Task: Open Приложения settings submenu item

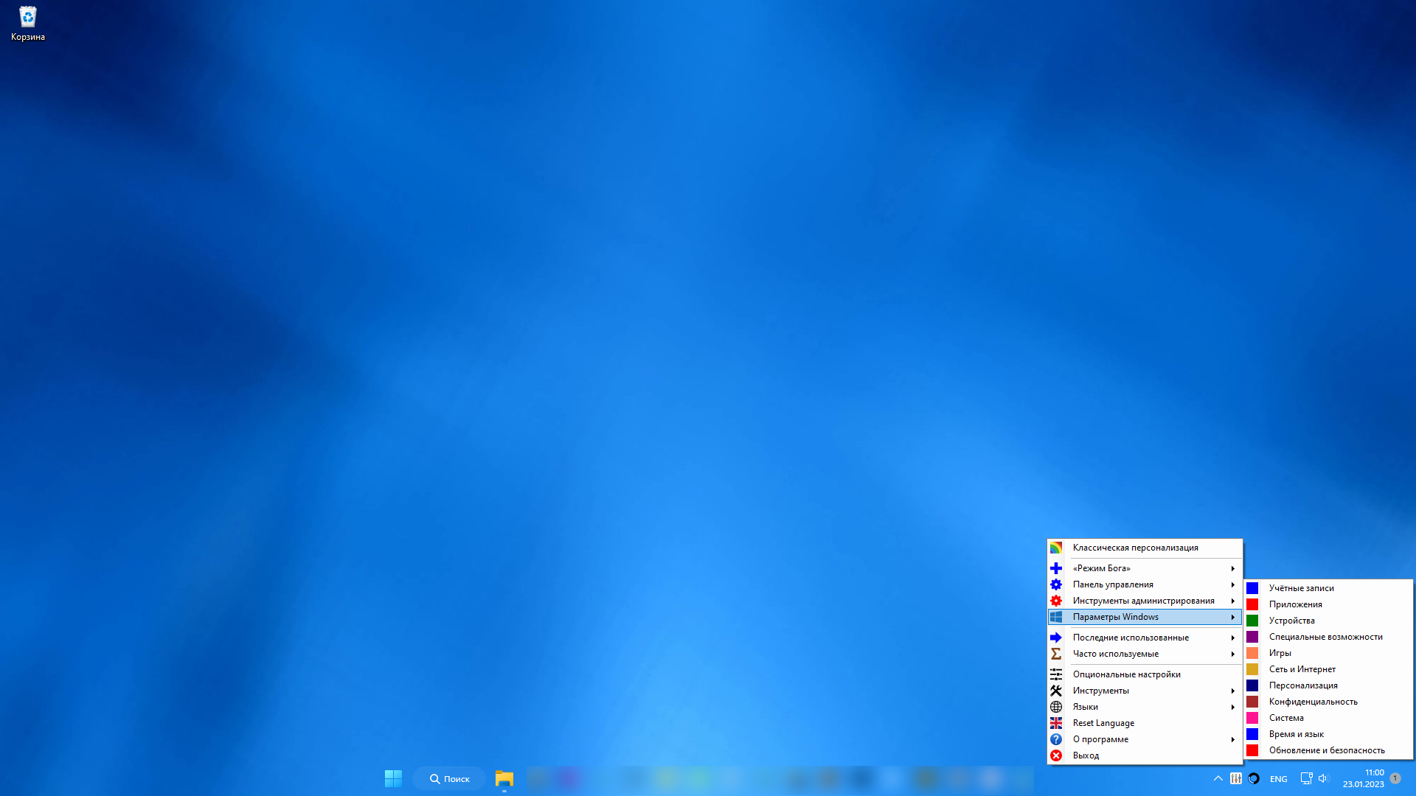Action: click(1329, 604)
